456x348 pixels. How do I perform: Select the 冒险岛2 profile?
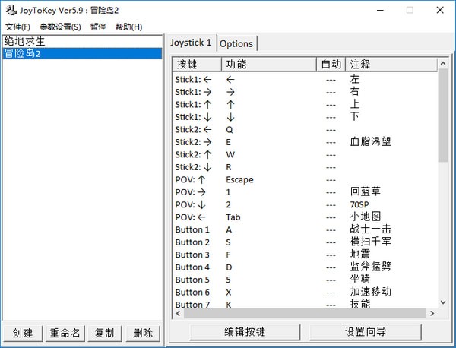pos(22,53)
